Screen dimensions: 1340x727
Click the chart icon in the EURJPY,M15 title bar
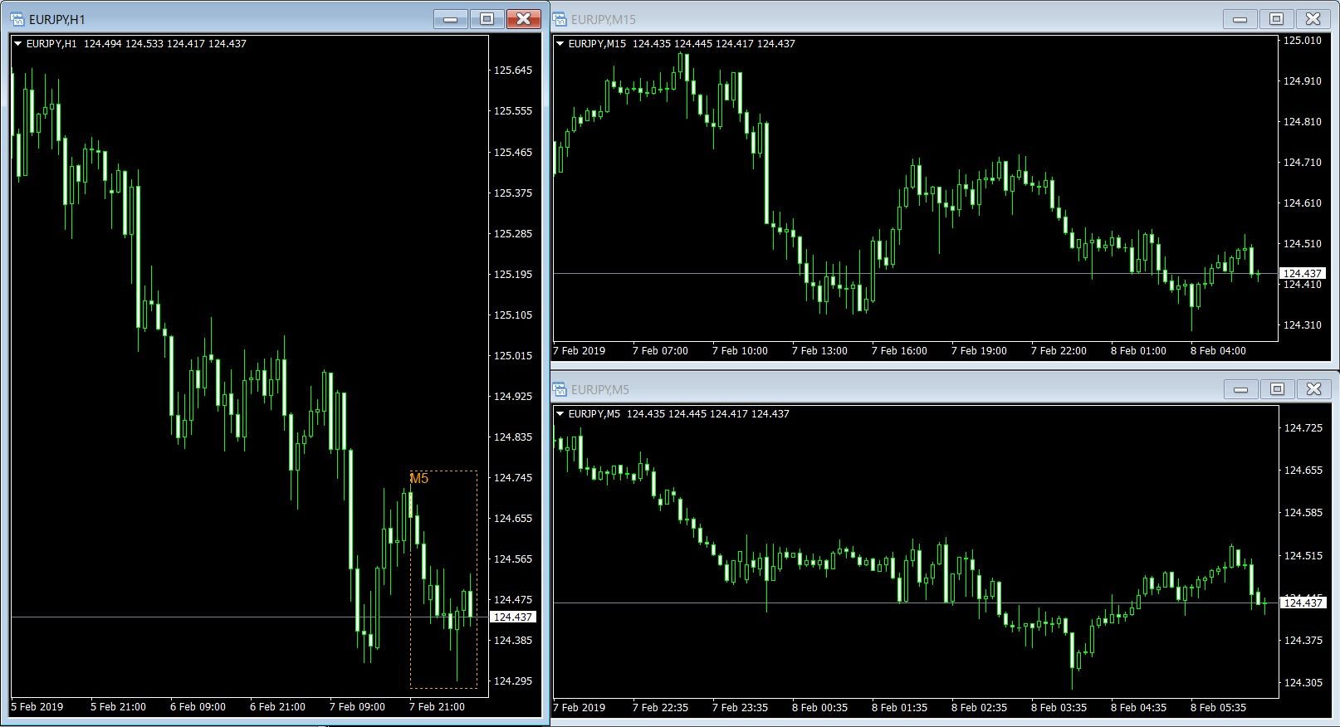pos(560,19)
